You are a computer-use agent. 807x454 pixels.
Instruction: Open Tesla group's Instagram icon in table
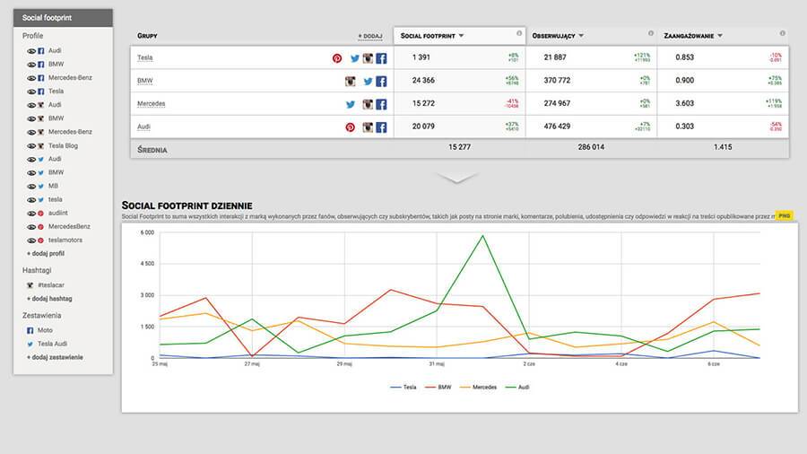[368, 58]
